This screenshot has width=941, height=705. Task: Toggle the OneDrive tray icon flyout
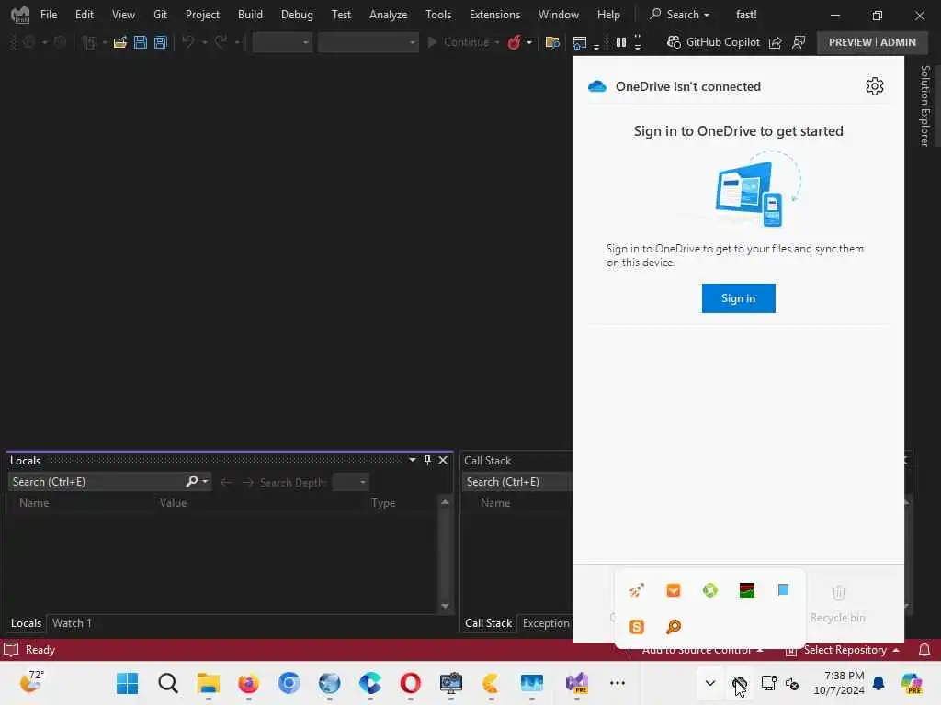click(x=740, y=683)
